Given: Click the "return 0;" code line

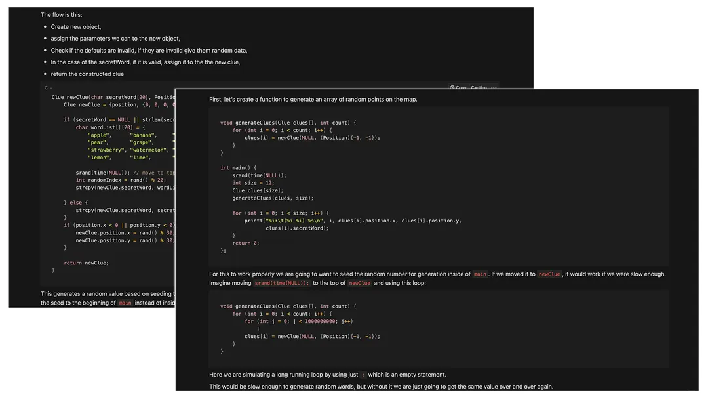Looking at the screenshot, I should point(246,243).
